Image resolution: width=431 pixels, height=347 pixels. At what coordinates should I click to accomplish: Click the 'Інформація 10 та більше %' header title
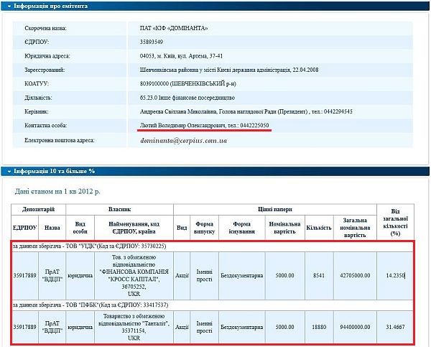pos(53,171)
